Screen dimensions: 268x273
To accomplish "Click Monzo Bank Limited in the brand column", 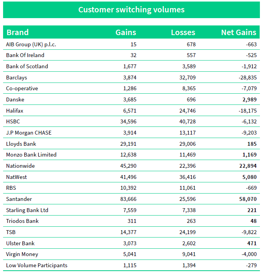I will pyautogui.click(x=31, y=155).
